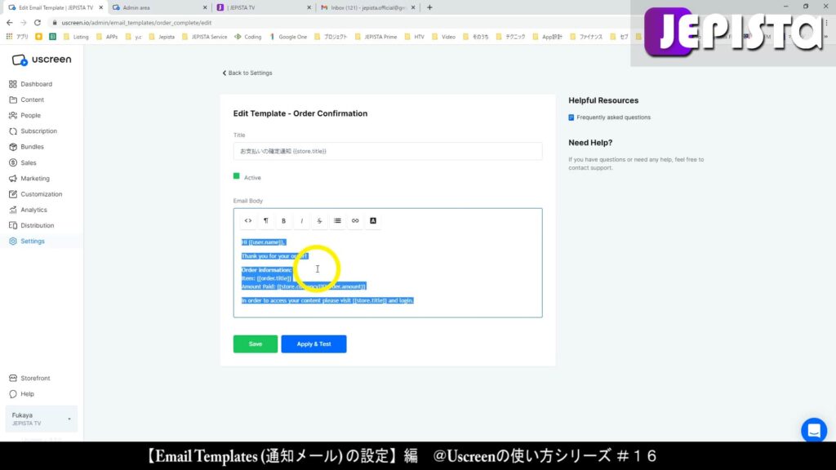Open a new browser tab
836x470 pixels.
click(429, 7)
